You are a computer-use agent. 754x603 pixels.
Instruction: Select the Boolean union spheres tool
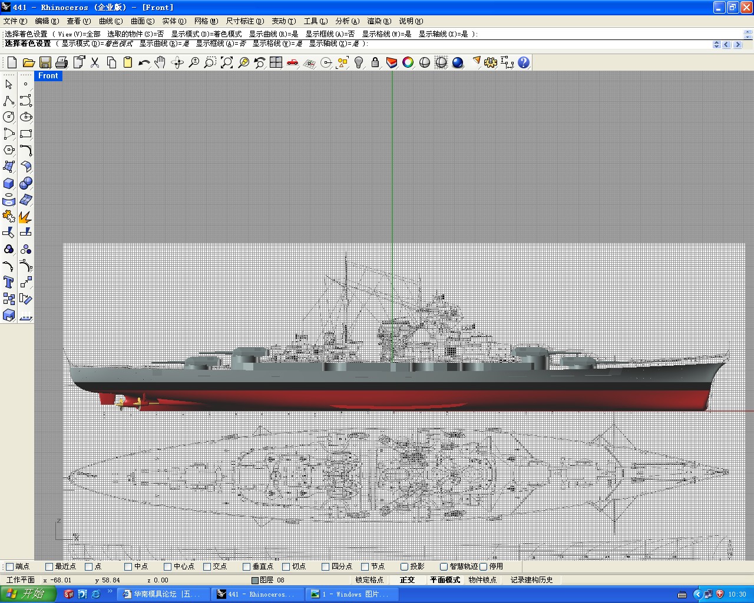[x=26, y=183]
